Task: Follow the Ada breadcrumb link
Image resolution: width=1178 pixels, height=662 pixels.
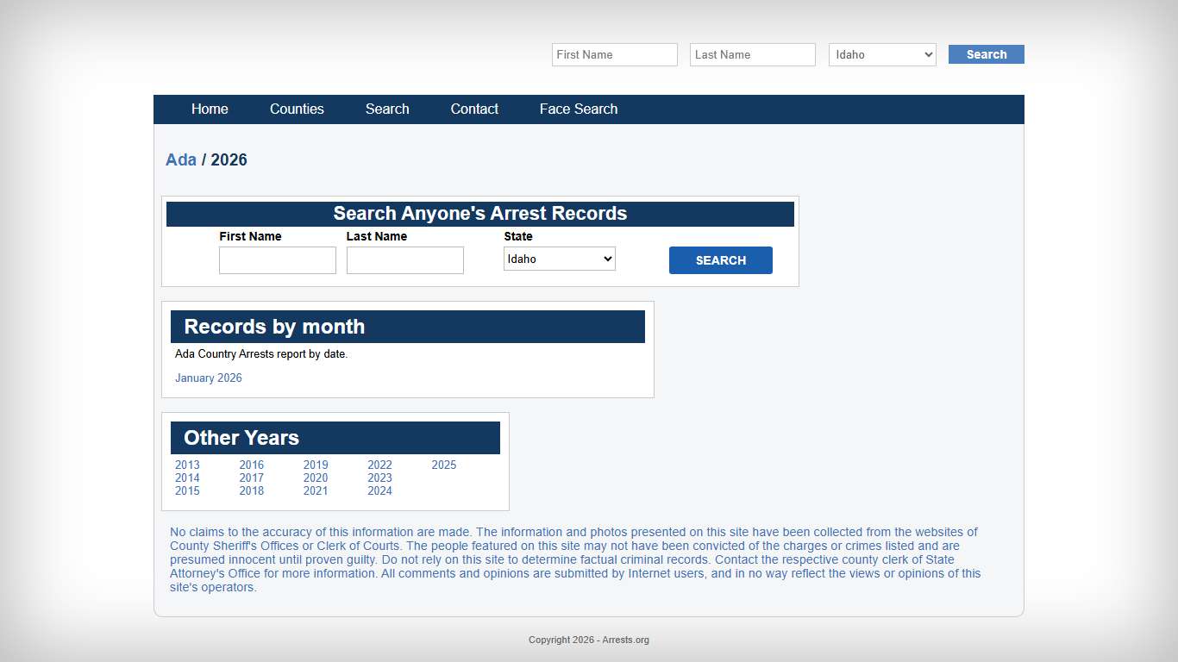Action: click(x=181, y=159)
